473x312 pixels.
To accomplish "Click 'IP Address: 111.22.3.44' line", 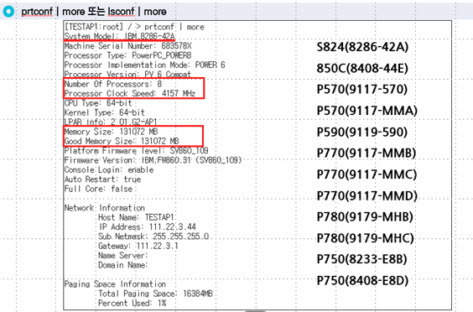I will (148, 226).
